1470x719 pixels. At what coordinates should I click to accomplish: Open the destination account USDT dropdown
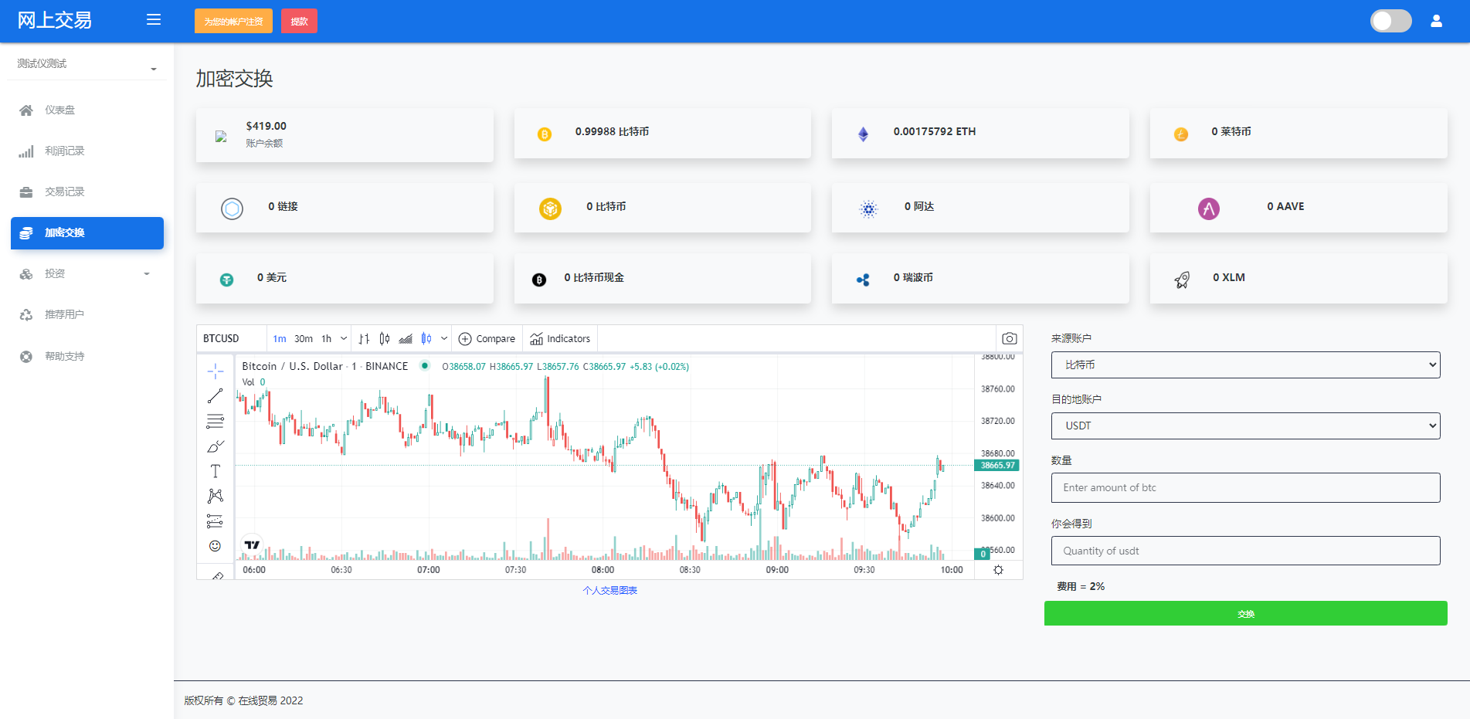click(x=1245, y=426)
